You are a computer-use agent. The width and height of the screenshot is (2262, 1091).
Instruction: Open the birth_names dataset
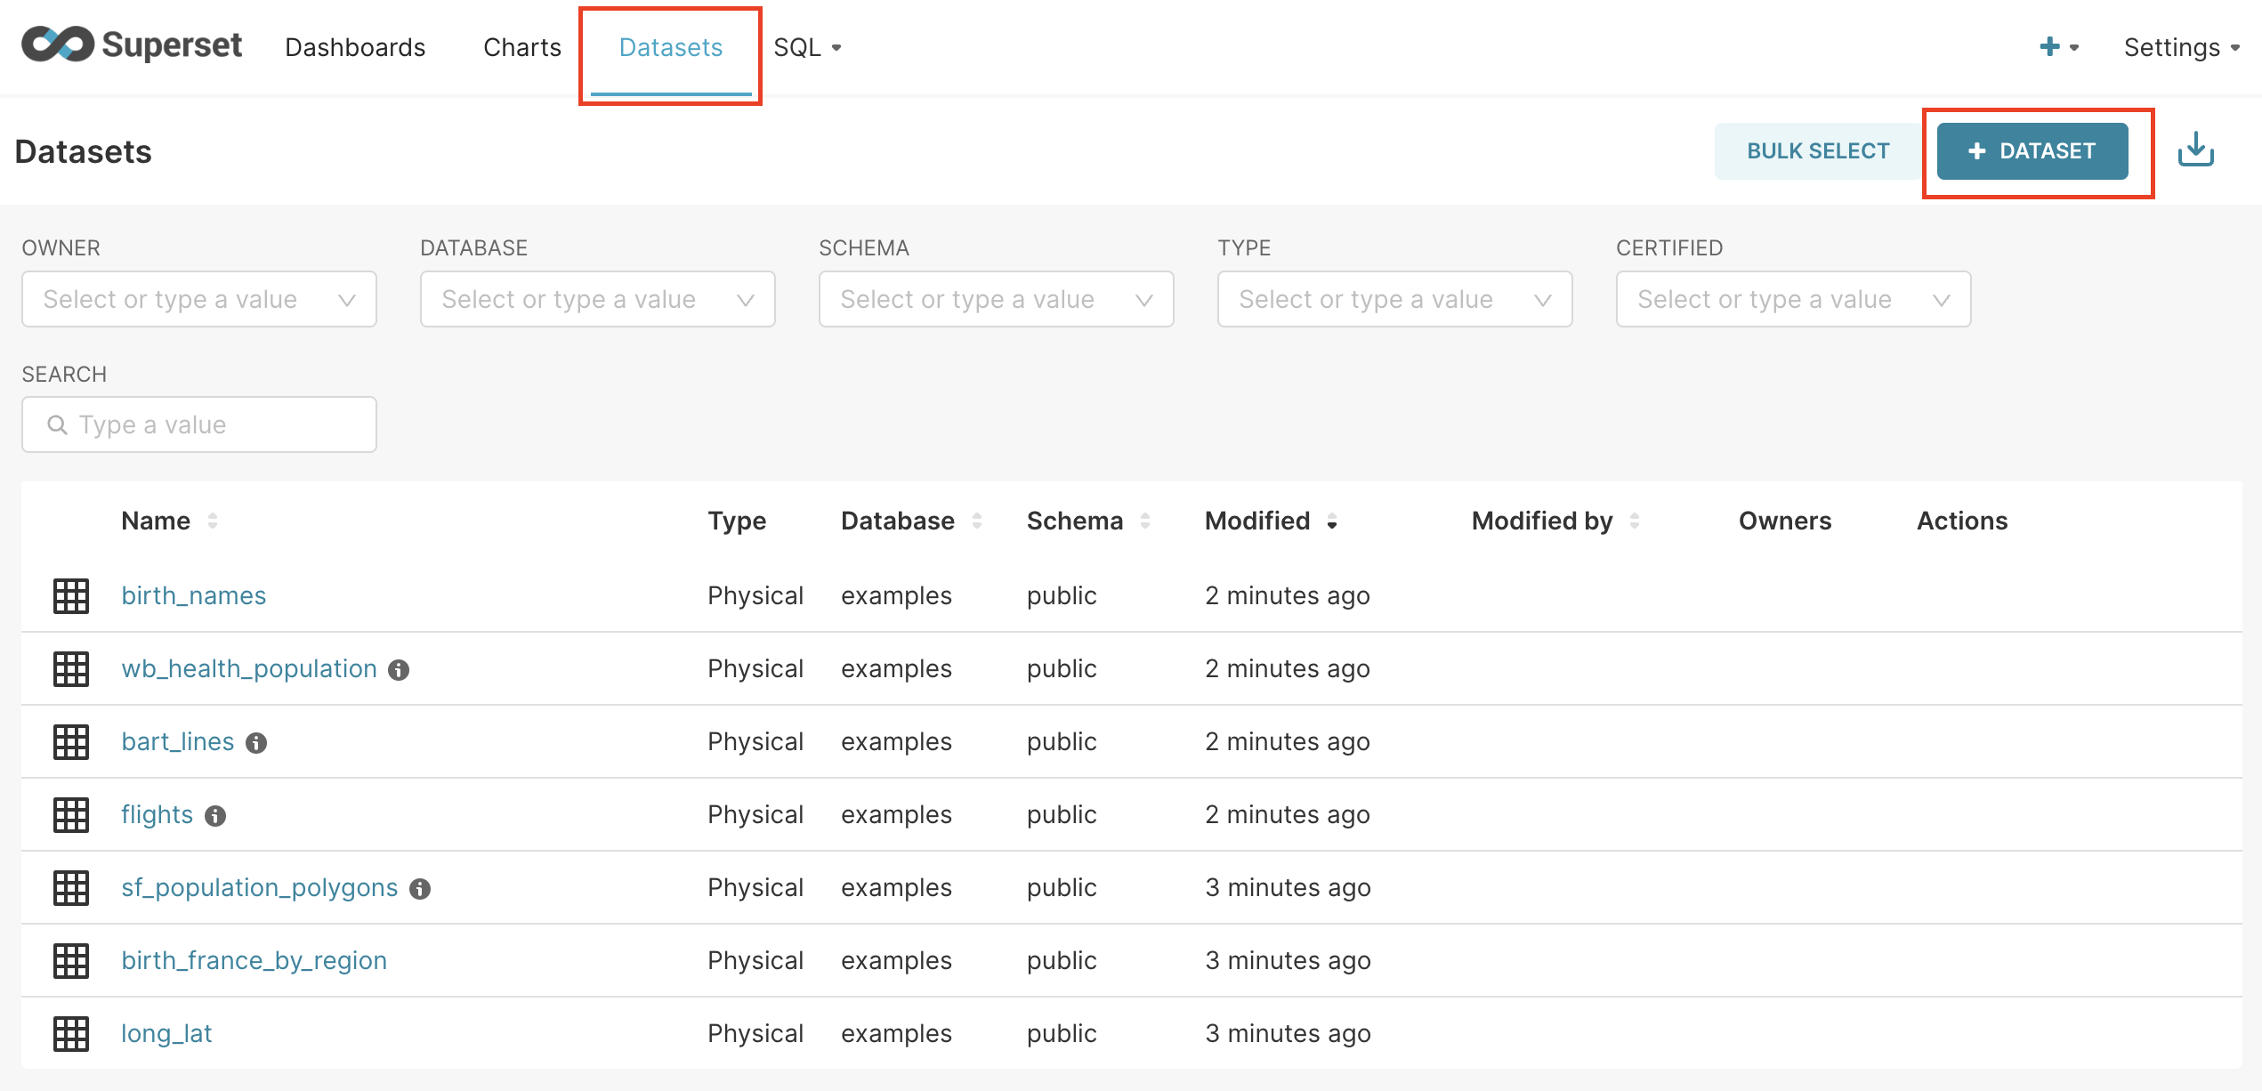point(194,595)
